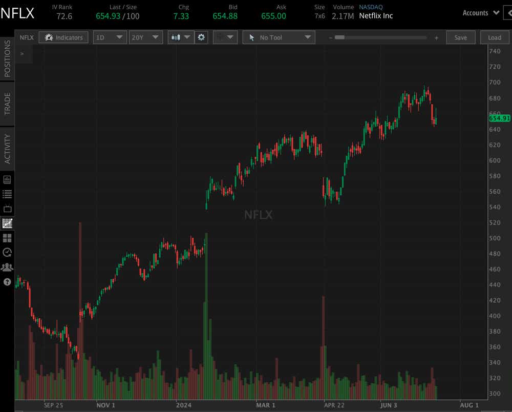This screenshot has height=412, width=512.
Task: Expand the collapsed sidebar chevron below NFLX tab
Action: click(x=22, y=53)
